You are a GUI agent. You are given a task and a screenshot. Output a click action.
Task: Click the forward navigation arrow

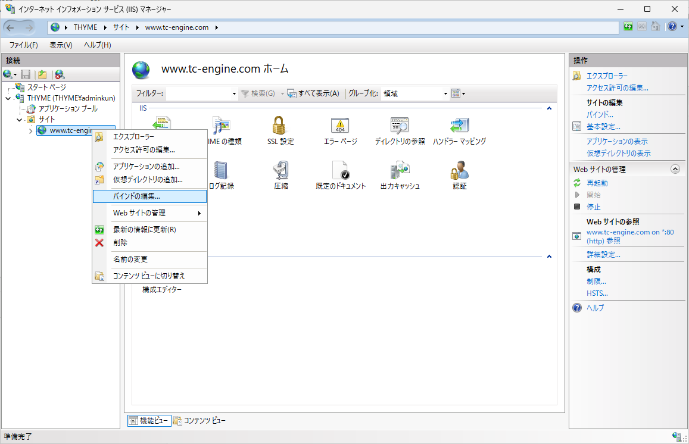point(29,27)
